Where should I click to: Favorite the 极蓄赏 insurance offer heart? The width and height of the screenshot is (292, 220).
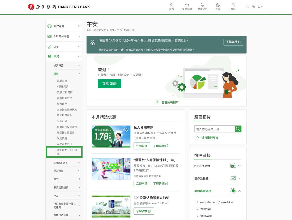[126, 162]
